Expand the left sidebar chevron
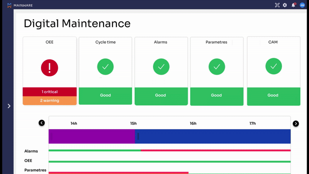309x174 pixels. pos(9,106)
